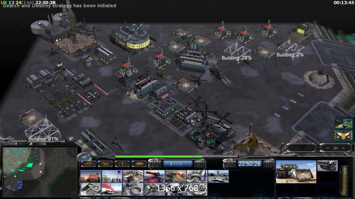
Task: Click the 22:50:28 clock display
Action: pos(249,164)
